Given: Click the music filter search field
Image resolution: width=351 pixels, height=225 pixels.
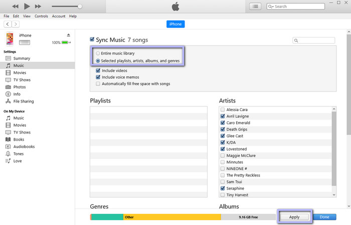Looking at the screenshot, I should [x=313, y=40].
